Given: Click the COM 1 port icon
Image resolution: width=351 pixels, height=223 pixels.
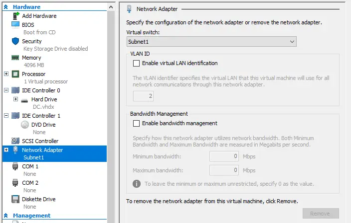Looking at the screenshot, I should click(15, 166).
